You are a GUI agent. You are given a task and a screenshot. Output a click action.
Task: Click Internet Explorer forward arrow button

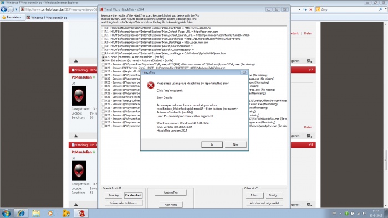pyautogui.click(x=11, y=9)
